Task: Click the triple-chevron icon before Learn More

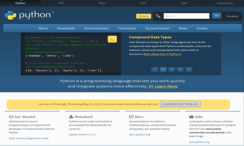Action: click(151, 86)
